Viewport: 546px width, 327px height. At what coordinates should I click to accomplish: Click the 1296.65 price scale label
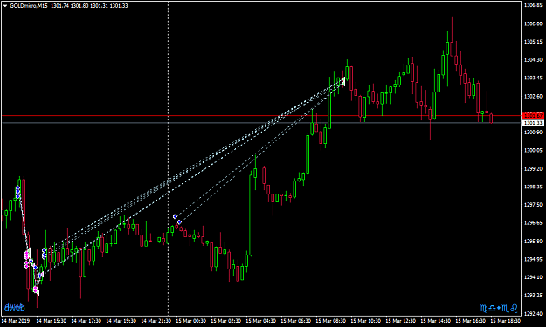tap(533, 222)
